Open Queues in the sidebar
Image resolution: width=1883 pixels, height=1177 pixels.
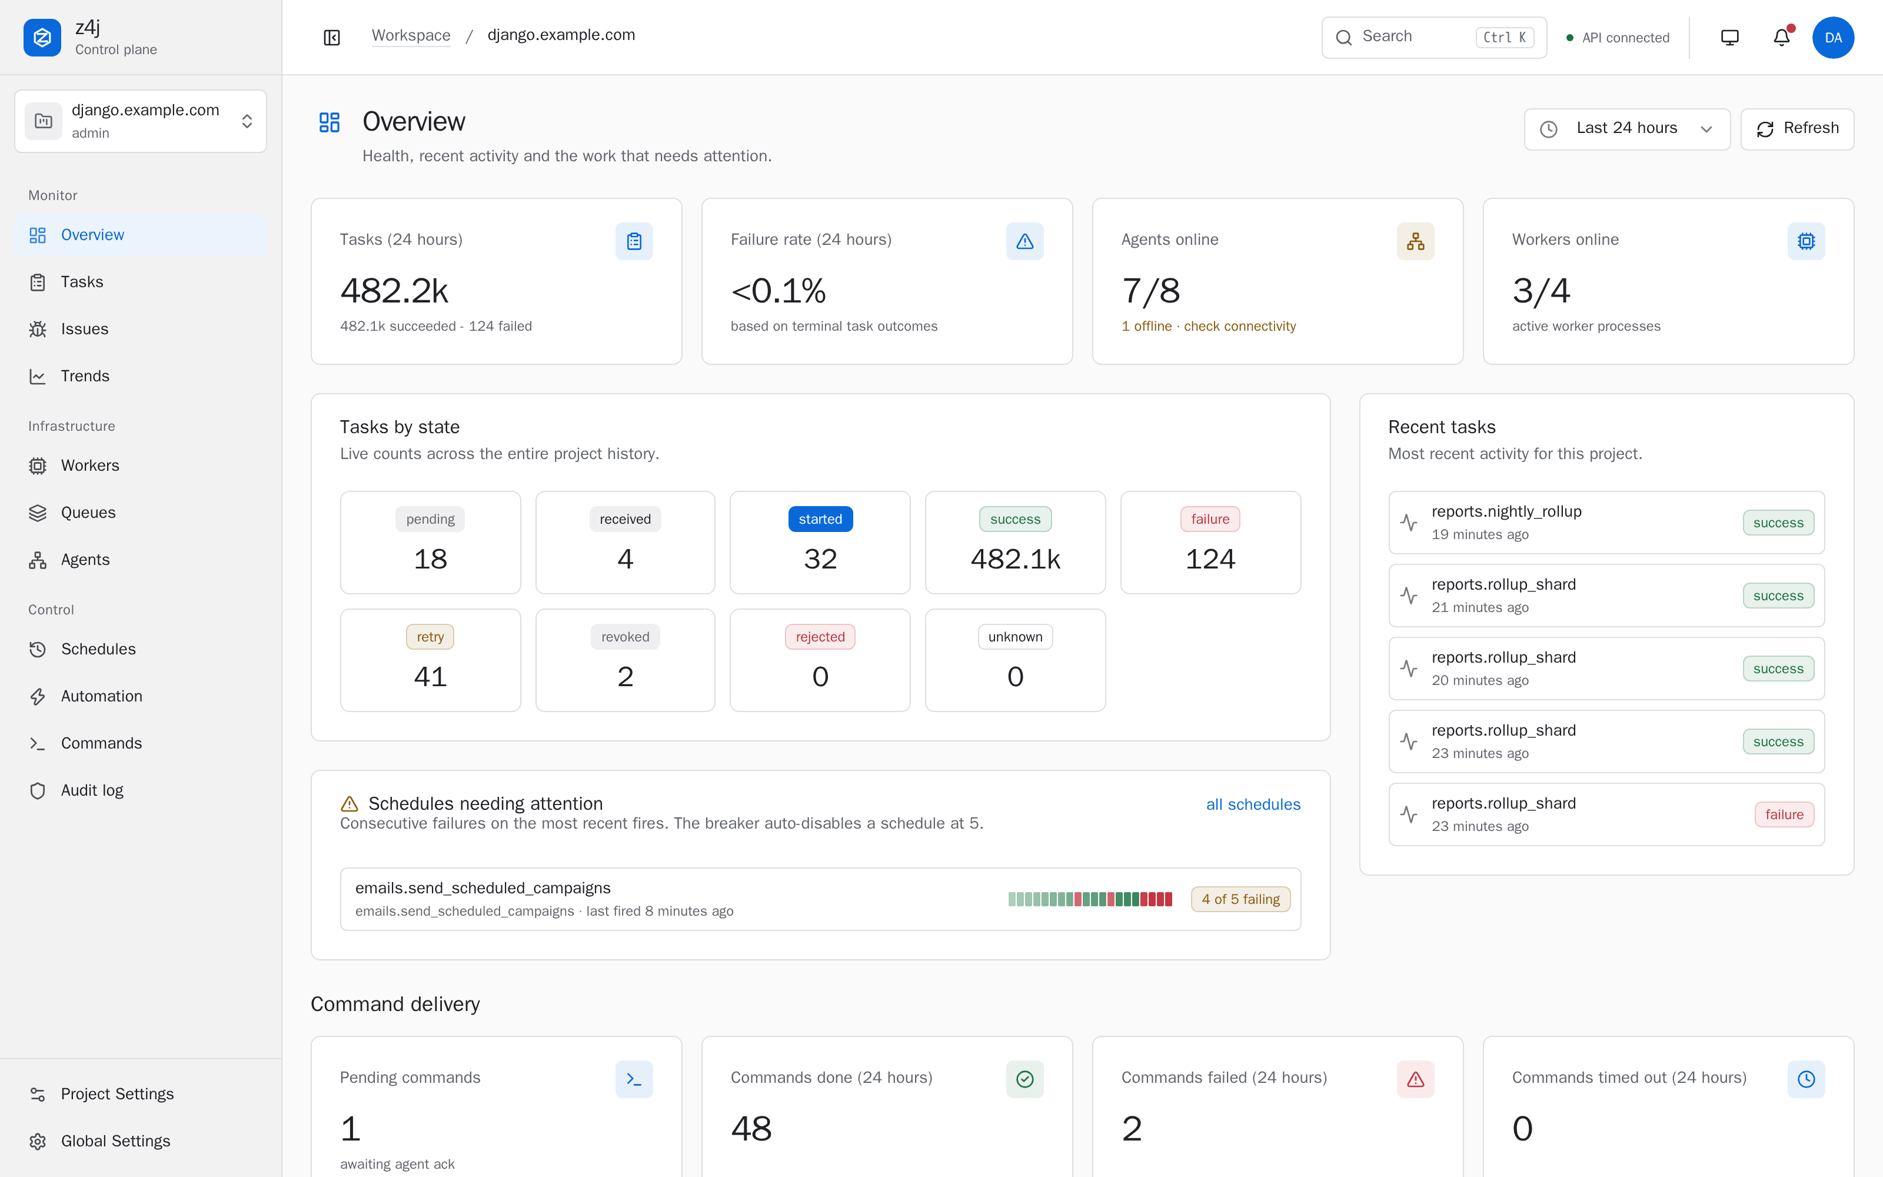point(141,512)
